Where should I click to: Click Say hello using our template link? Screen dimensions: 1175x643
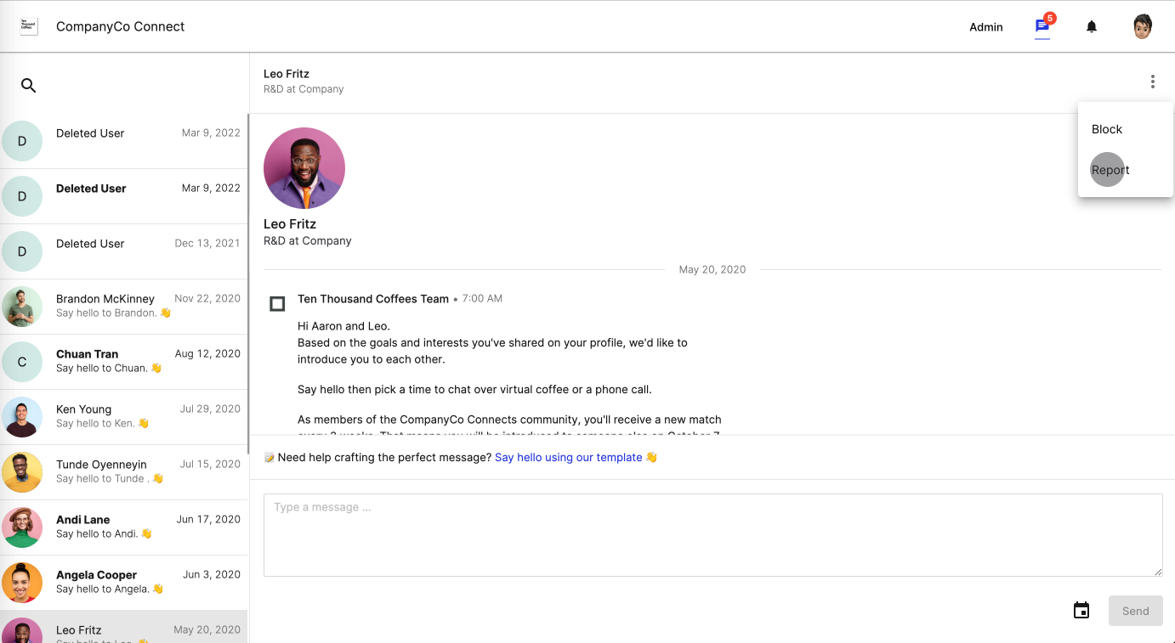pyautogui.click(x=569, y=457)
